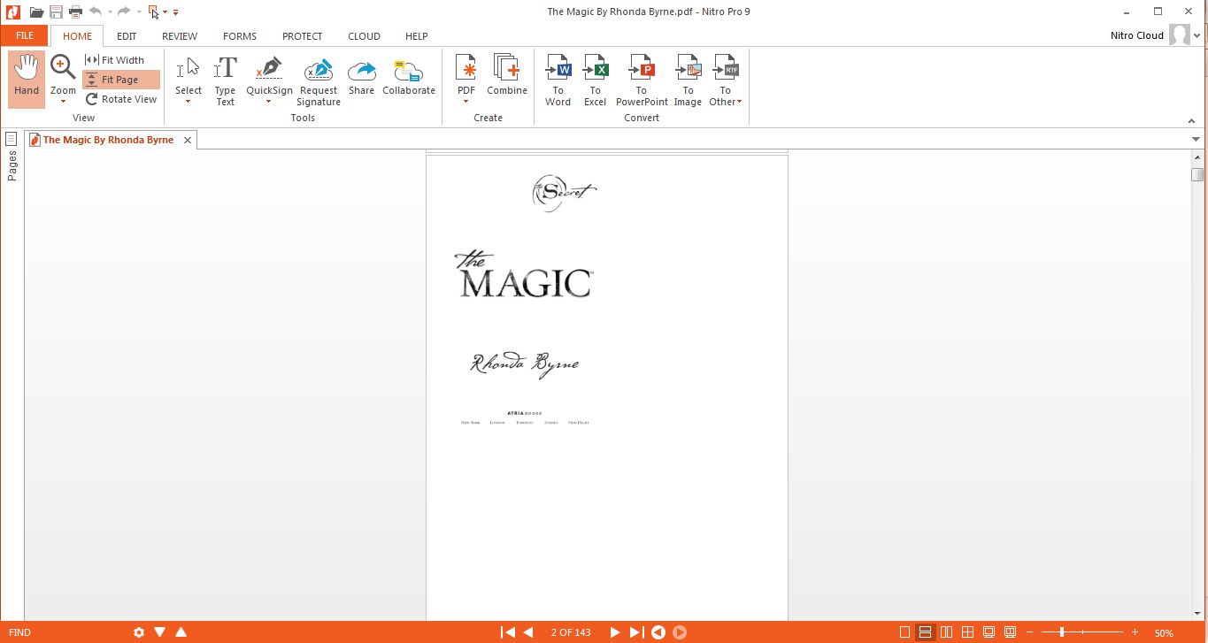Viewport: 1208px width, 643px height.
Task: Click zoom in plus button
Action: 1135,632
